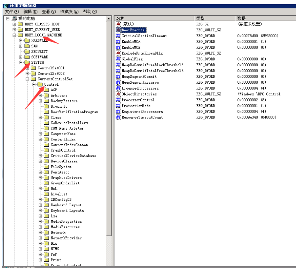
Task: Open the 帮助 menu
Action: click(x=90, y=12)
